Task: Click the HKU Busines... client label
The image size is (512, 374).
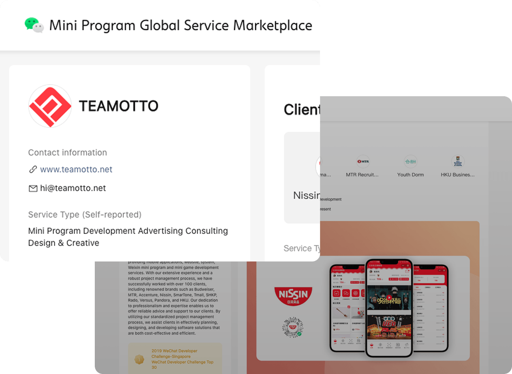Action: pyautogui.click(x=458, y=175)
